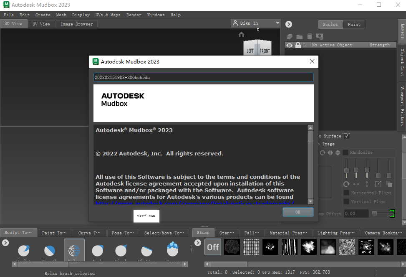Enable the Randomize checkbox
406x277 pixels.
point(345,152)
